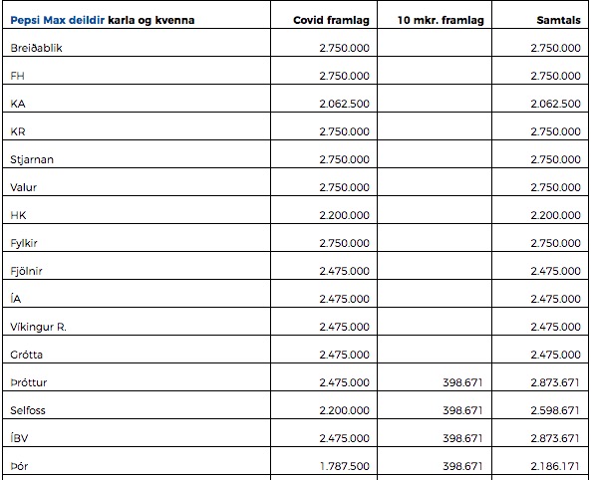The image size is (591, 480).
Task: Select KA's Covid framlag value 2.062.500
Action: [x=344, y=104]
